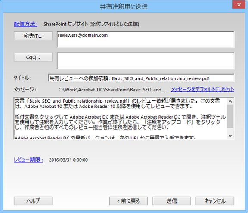Go back with < 前に戻る button
The height and width of the screenshot is (213, 248).
pos(128,201)
